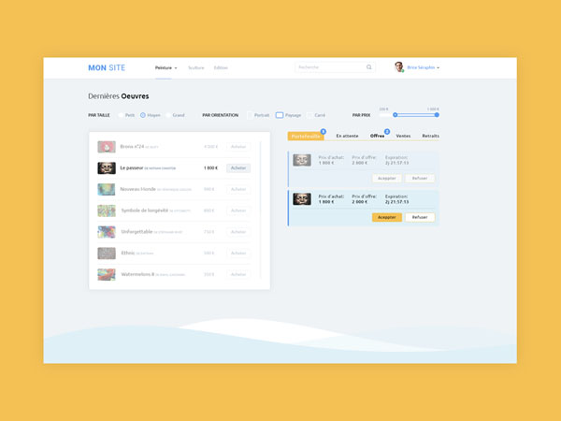
Task: Click the right handle of price slider
Action: pos(437,114)
